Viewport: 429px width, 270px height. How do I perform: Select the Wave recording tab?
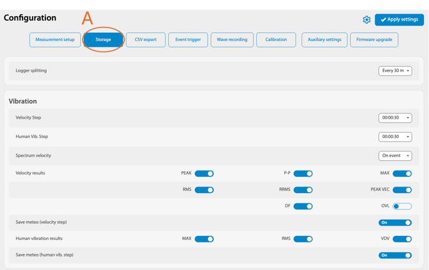pyautogui.click(x=232, y=40)
